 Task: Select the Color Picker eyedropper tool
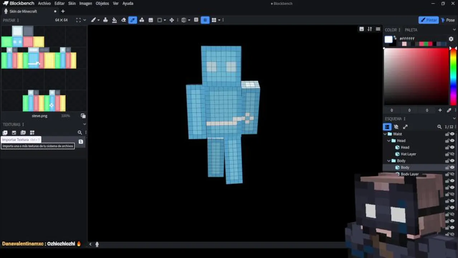[x=133, y=20]
